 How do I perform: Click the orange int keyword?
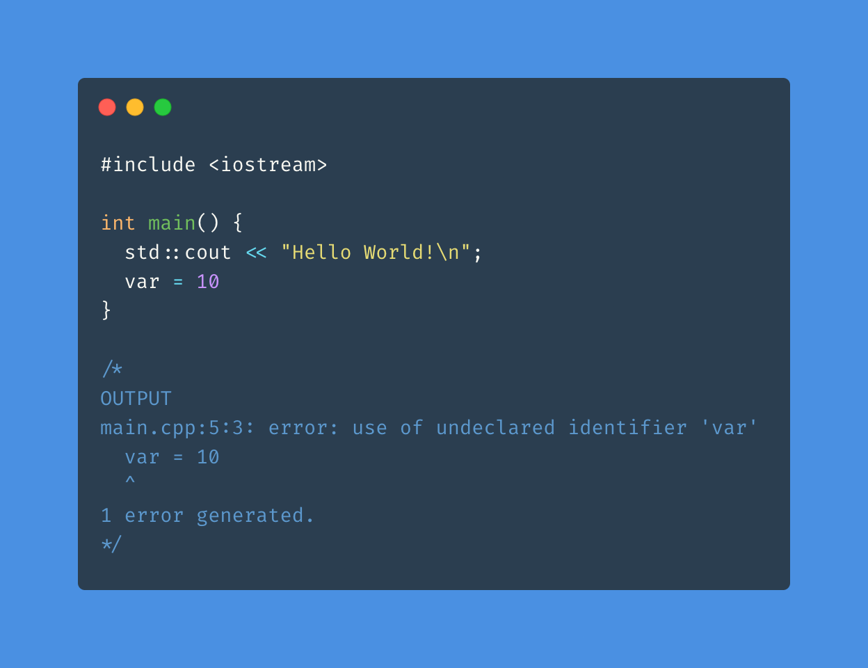click(118, 223)
